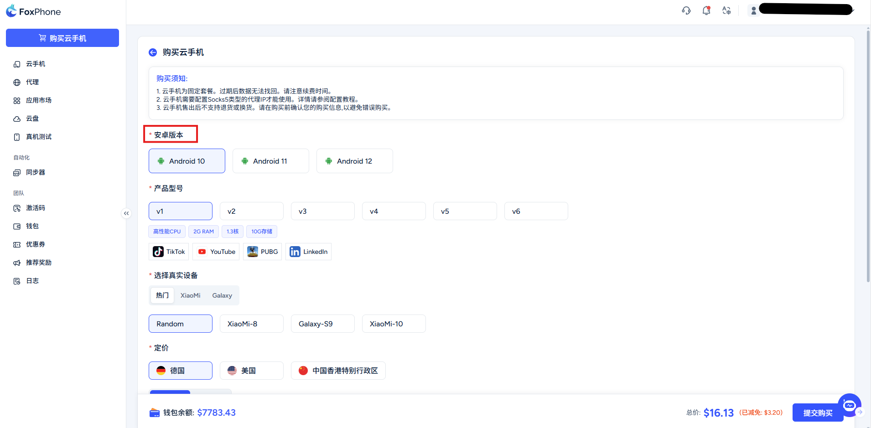Open the live chat bubble

click(849, 405)
